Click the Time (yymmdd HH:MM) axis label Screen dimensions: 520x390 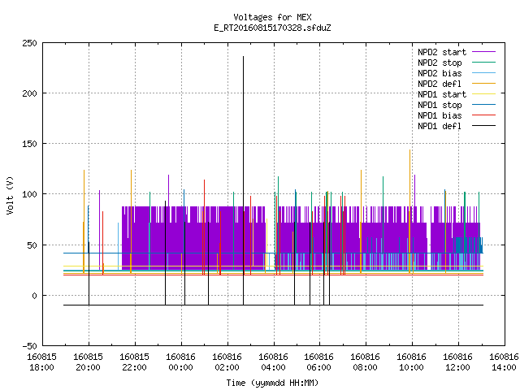point(272,383)
